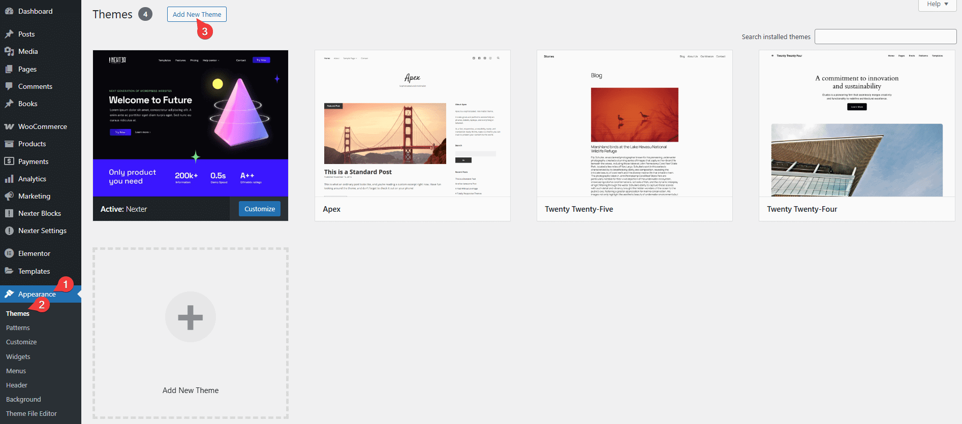Click the Comments speech bubble icon
The height and width of the screenshot is (424, 962).
[9, 86]
